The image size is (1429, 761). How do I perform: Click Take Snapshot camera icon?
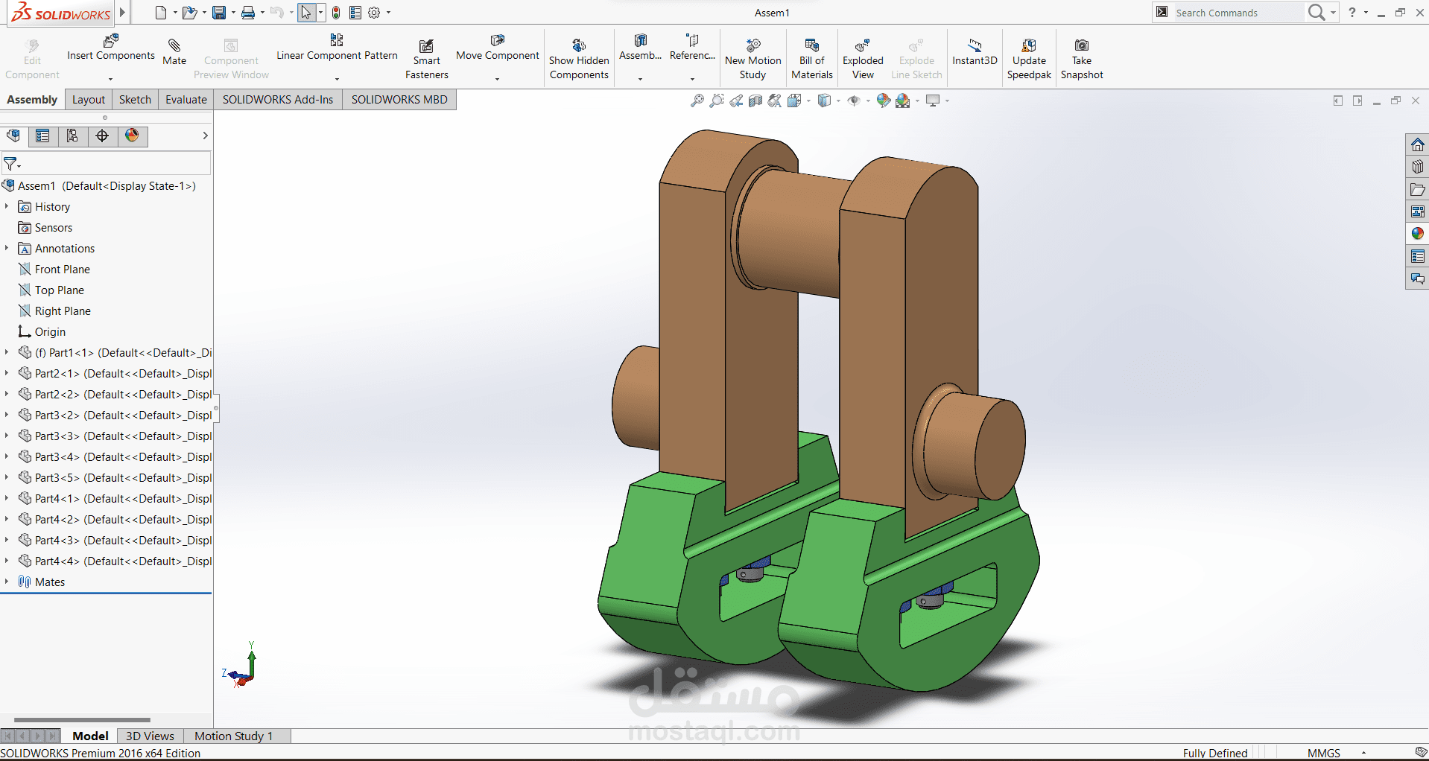[1082, 45]
